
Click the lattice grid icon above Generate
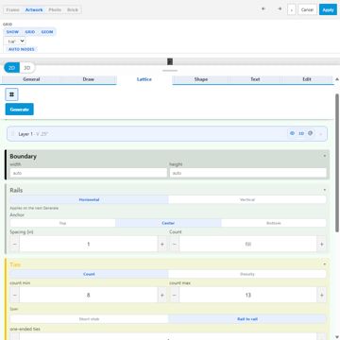(x=11, y=94)
